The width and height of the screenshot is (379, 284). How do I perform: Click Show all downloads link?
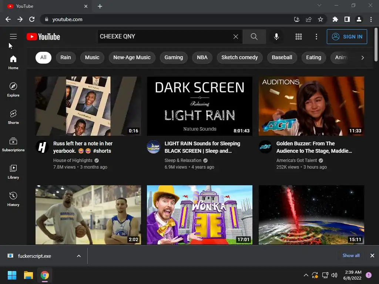click(351, 255)
